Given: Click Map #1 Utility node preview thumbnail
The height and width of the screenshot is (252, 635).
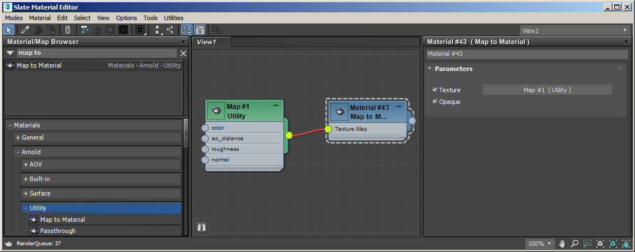Looking at the screenshot, I should [216, 110].
